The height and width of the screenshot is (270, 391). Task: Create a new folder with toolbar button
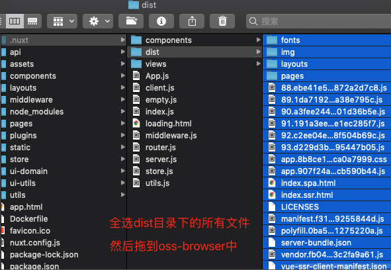click(x=131, y=21)
